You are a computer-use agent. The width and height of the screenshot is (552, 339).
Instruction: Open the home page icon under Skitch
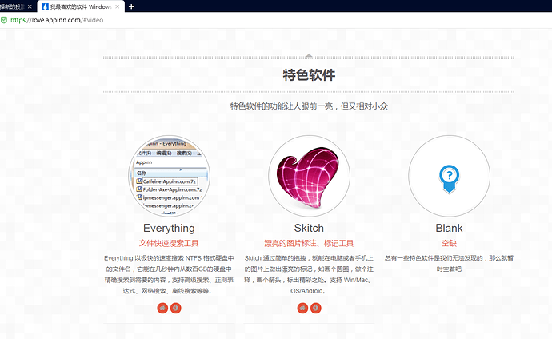pos(302,308)
